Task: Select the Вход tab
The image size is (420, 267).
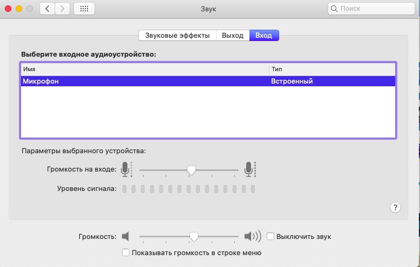Action: 264,36
